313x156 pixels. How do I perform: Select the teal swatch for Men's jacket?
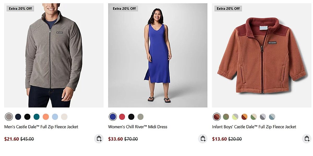point(37,117)
